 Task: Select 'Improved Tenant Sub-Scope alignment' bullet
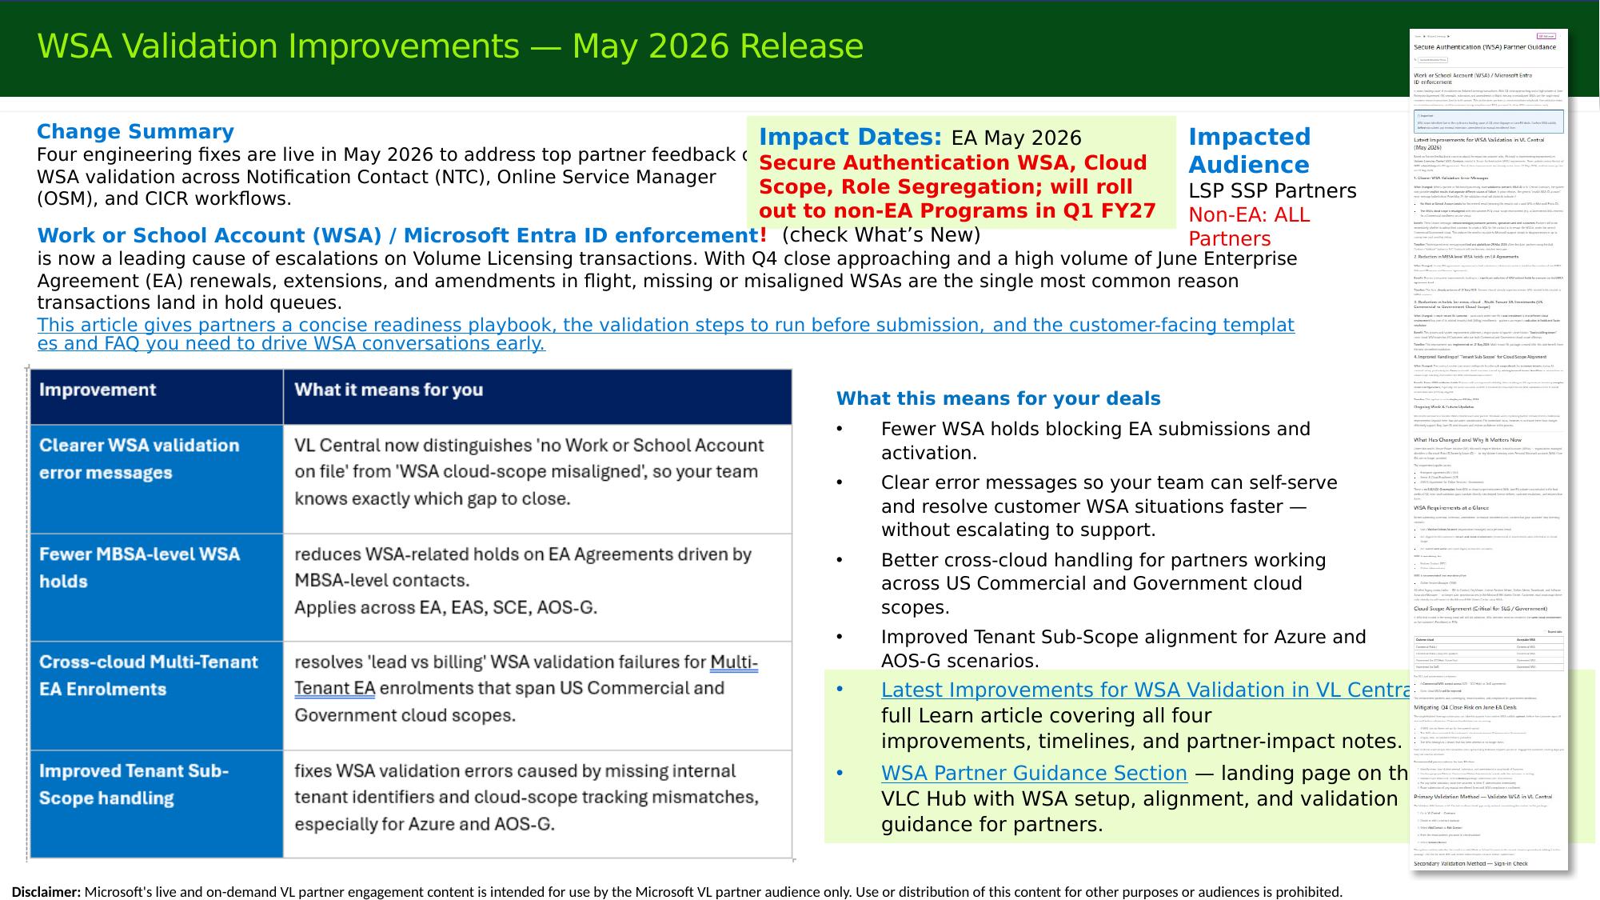(x=1123, y=649)
